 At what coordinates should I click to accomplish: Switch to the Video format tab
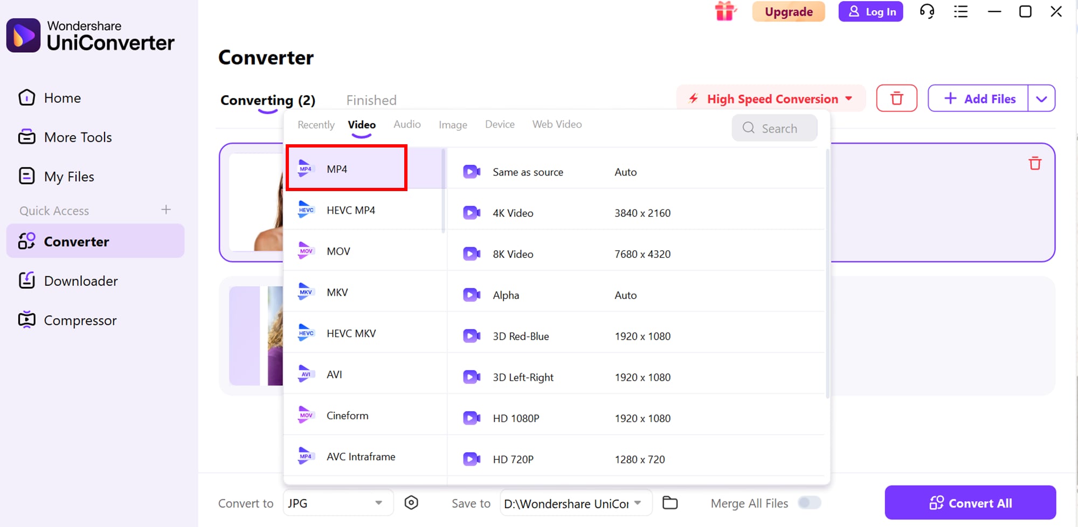pos(362,125)
